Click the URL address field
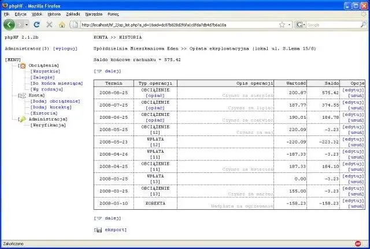 coord(179,25)
